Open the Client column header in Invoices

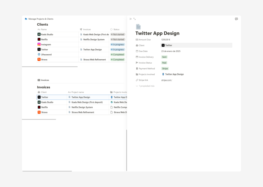coord(42,92)
